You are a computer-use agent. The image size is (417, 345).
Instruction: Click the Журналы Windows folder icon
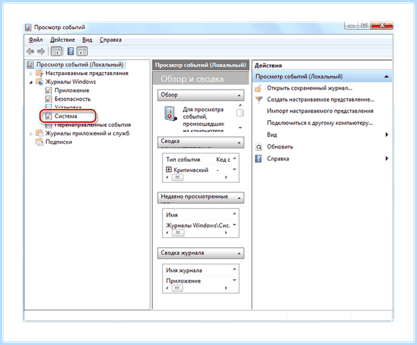[40, 82]
